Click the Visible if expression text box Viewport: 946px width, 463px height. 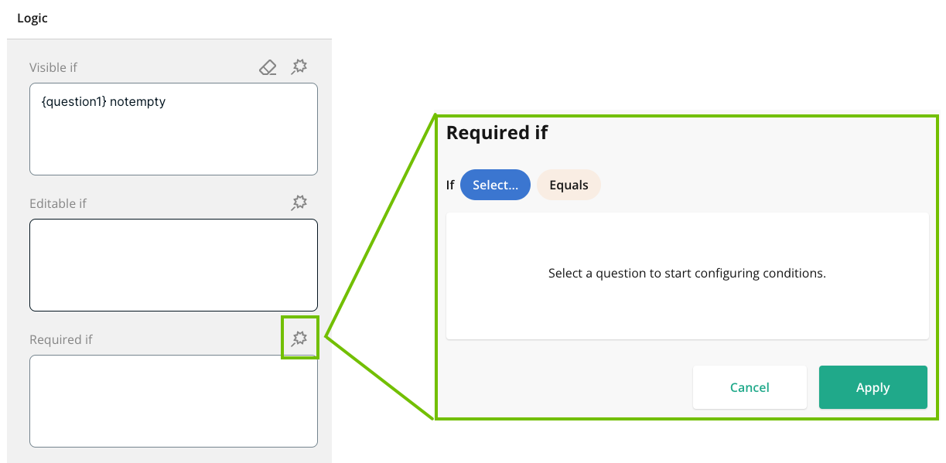point(173,139)
